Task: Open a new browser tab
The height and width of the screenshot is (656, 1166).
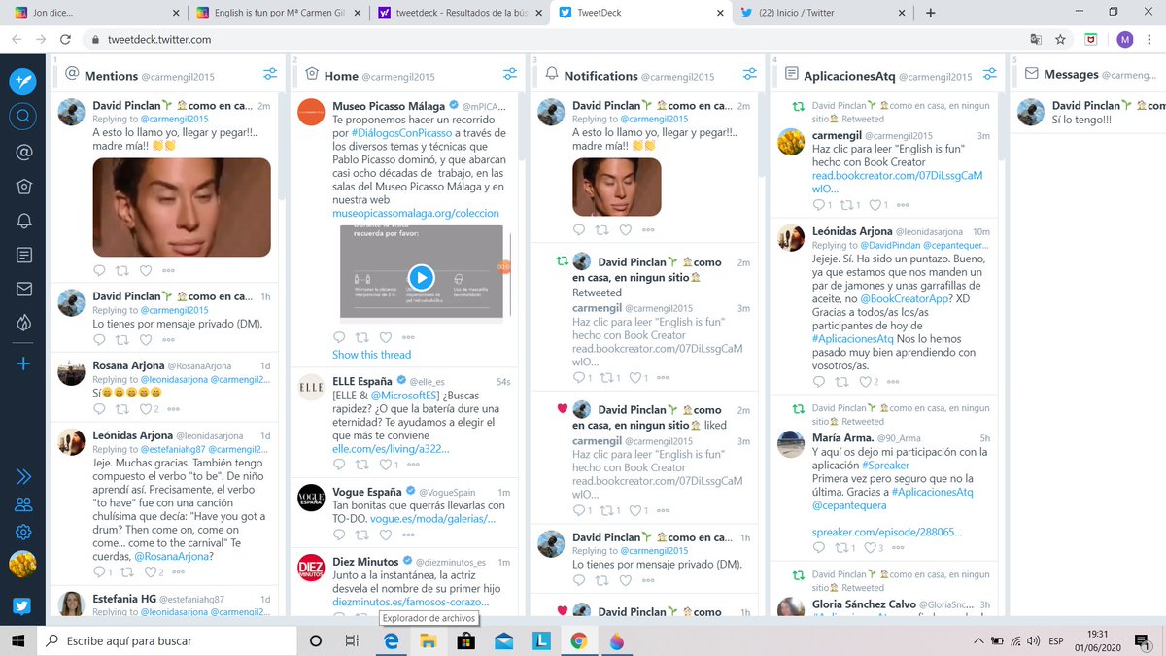Action: [x=930, y=13]
